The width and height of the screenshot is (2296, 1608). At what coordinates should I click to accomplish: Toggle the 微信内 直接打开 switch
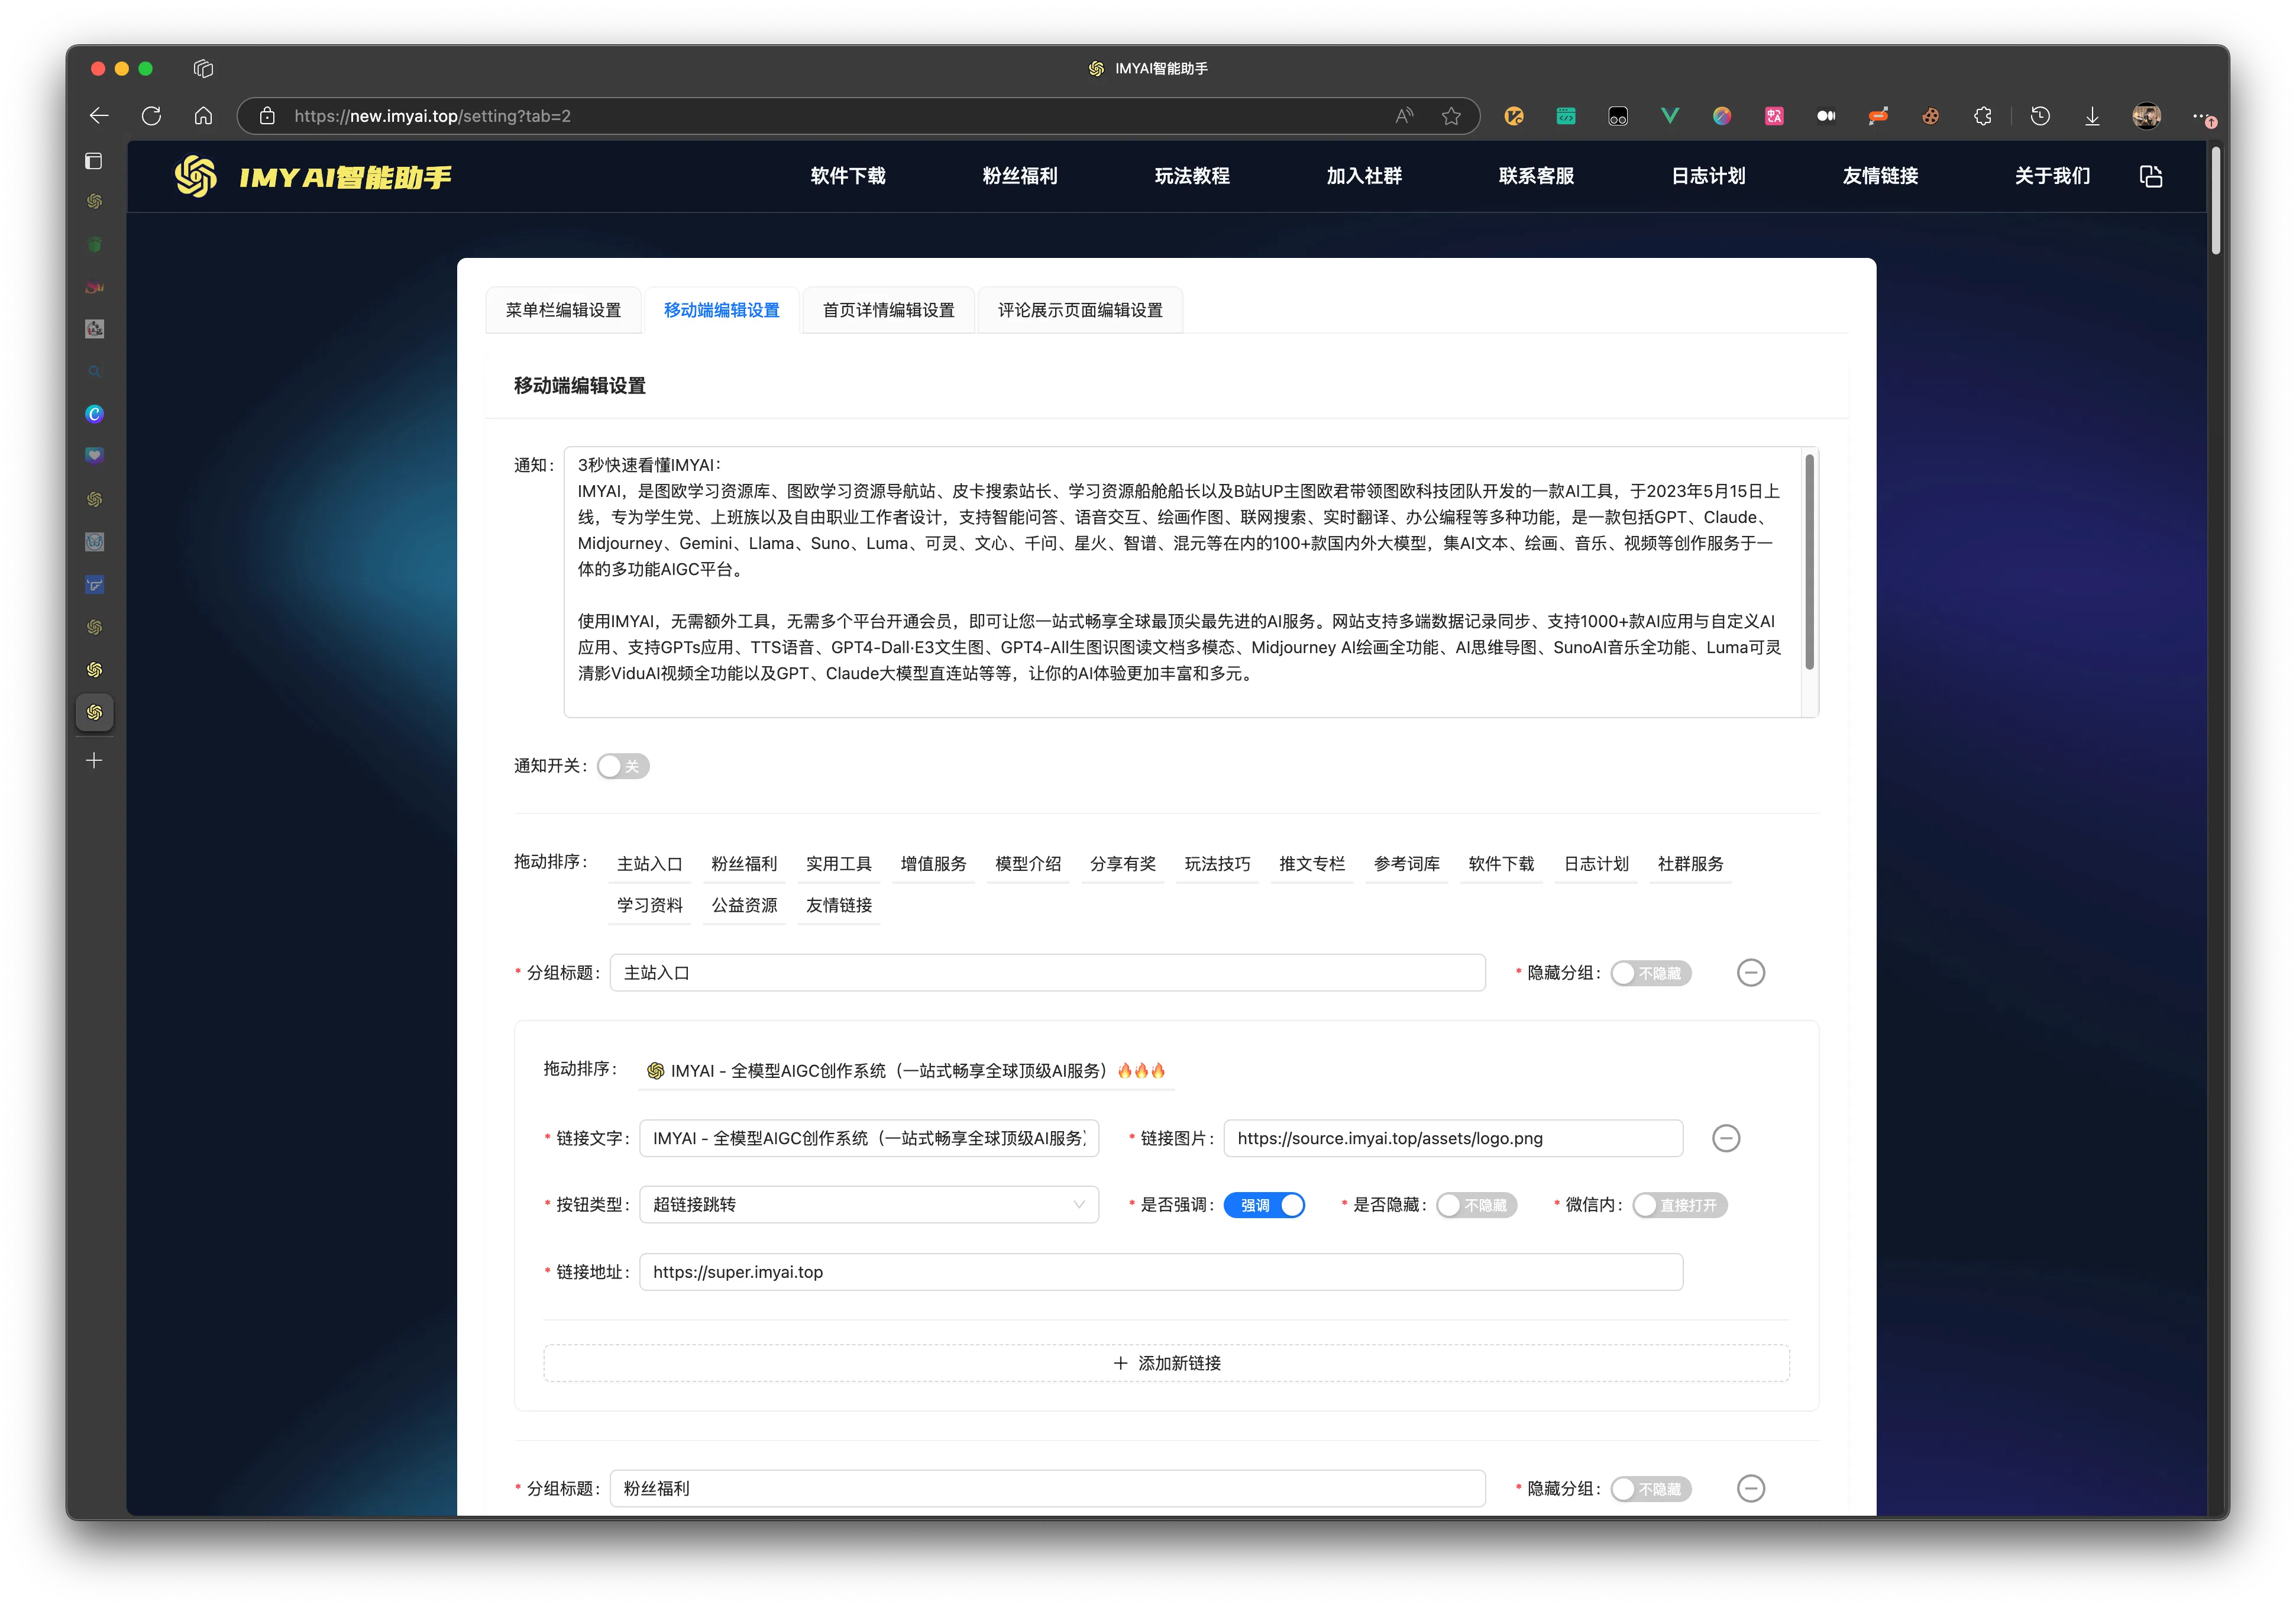pyautogui.click(x=1679, y=1205)
